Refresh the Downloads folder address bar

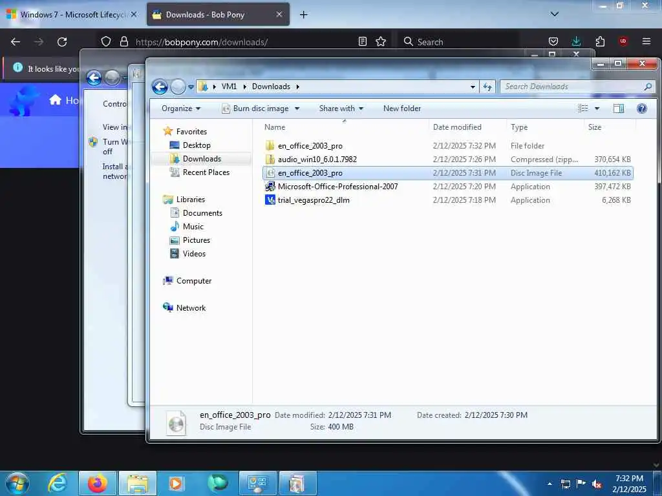(x=487, y=87)
